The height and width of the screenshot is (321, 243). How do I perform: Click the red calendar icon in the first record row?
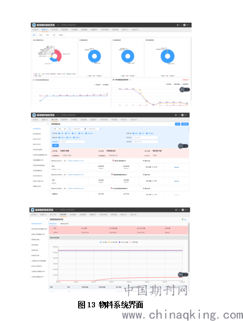pos(113,160)
